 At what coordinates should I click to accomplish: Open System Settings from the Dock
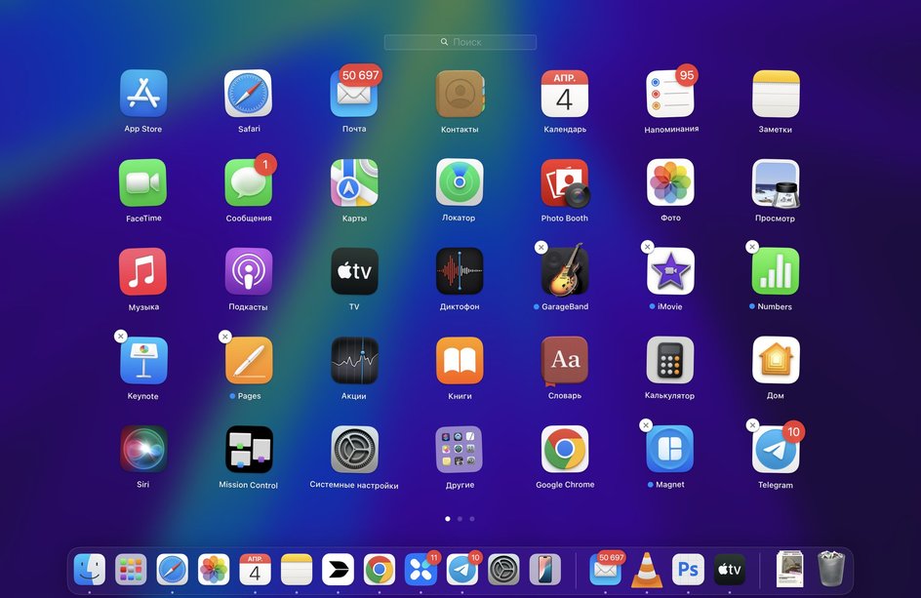(503, 569)
